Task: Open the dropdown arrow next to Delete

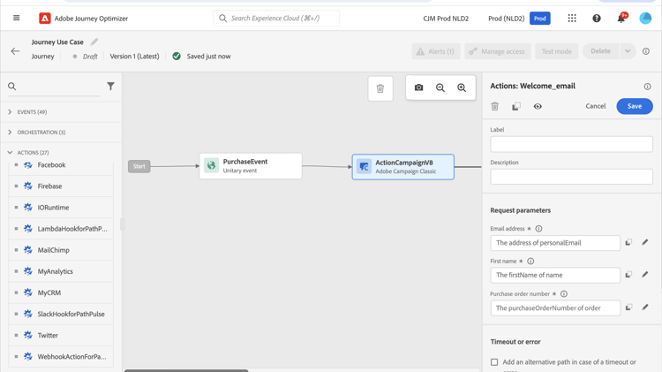Action: tap(628, 51)
